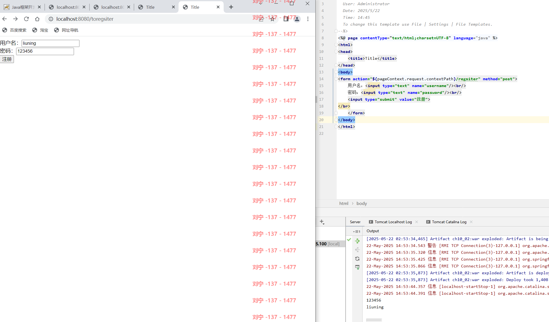Click scroll-to-end output icon
Image resolution: width=549 pixels, height=322 pixels.
[357, 267]
